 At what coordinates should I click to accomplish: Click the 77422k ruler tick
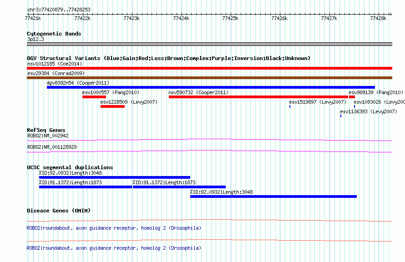click(82, 18)
